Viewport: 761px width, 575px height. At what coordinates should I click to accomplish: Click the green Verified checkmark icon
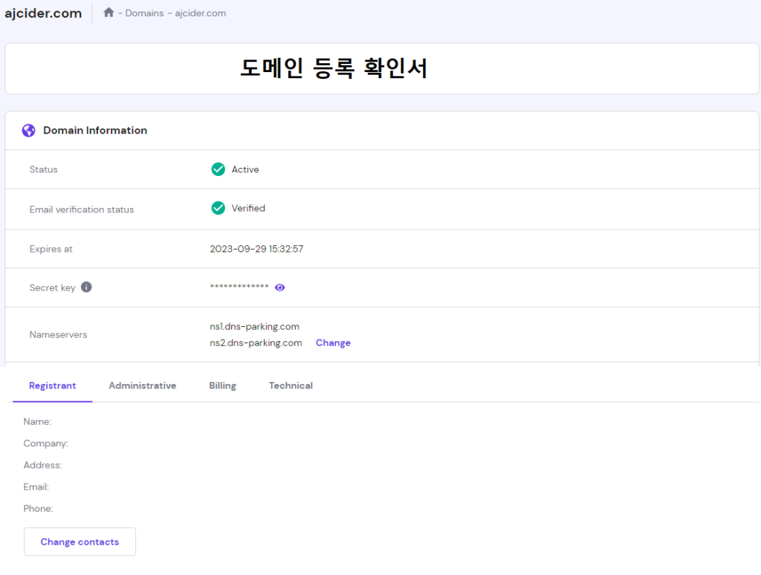tap(218, 208)
